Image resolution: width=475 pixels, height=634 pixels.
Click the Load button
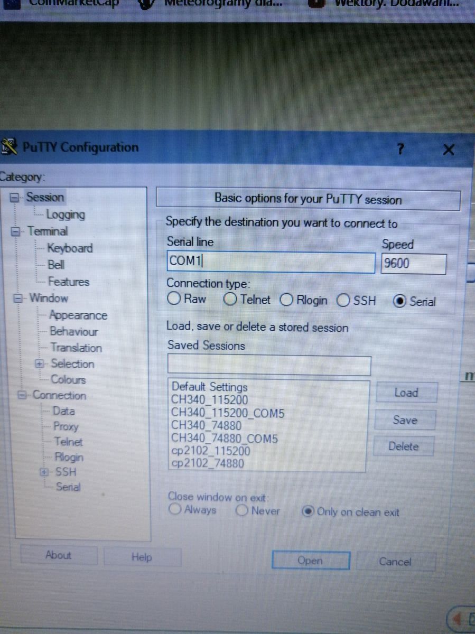406,393
